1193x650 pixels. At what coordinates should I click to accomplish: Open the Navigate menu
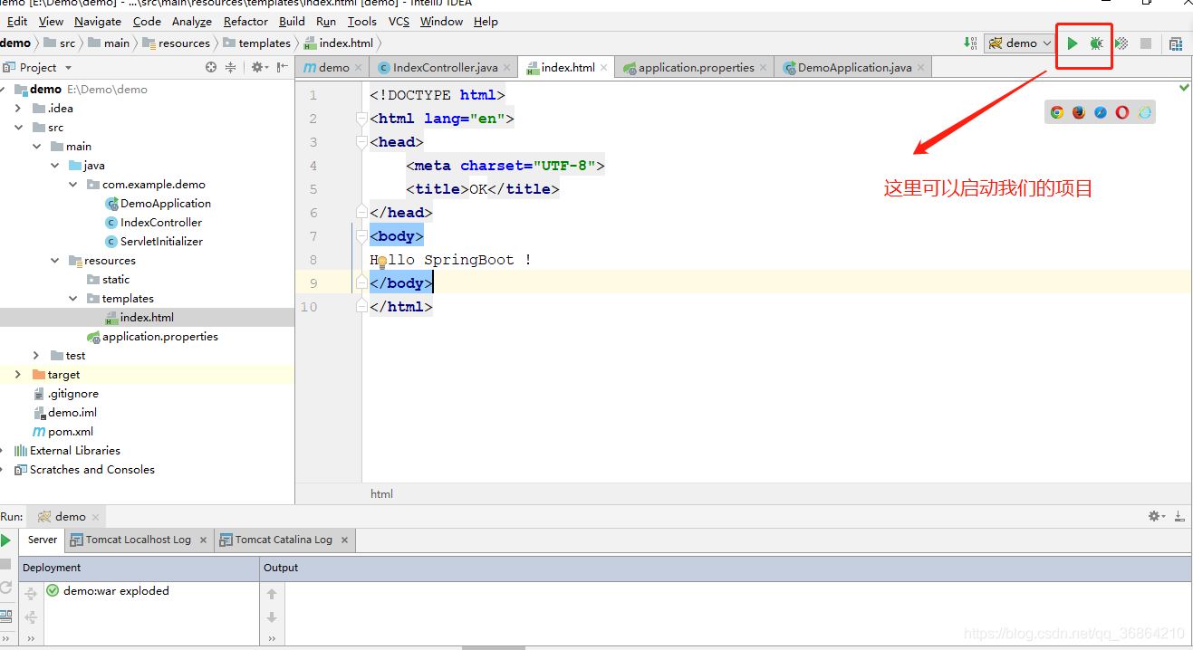click(x=98, y=21)
